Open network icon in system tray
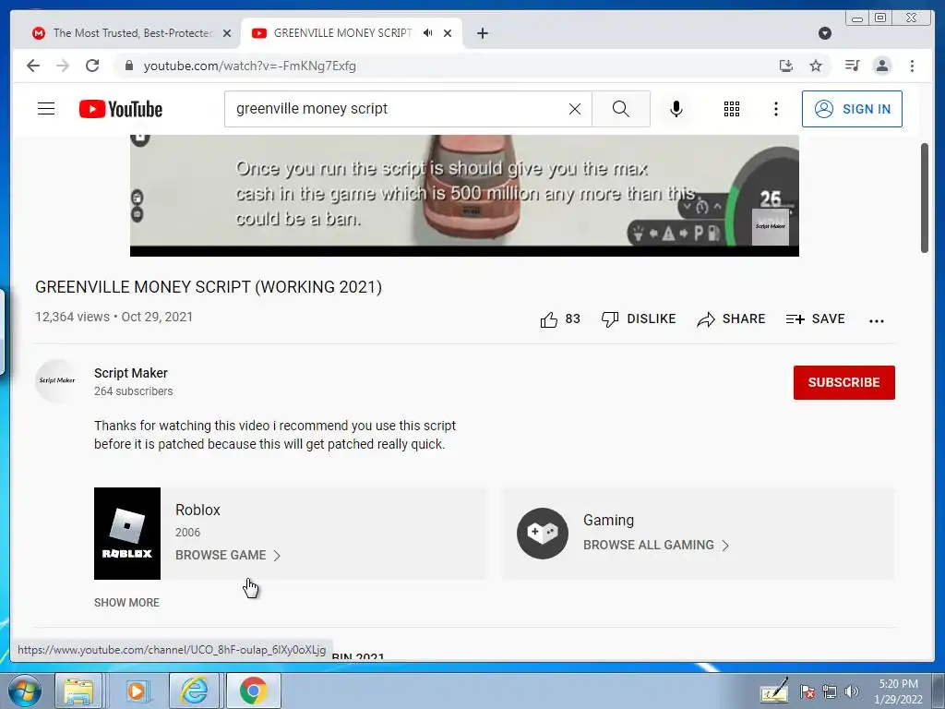The width and height of the screenshot is (945, 709). pyautogui.click(x=830, y=691)
